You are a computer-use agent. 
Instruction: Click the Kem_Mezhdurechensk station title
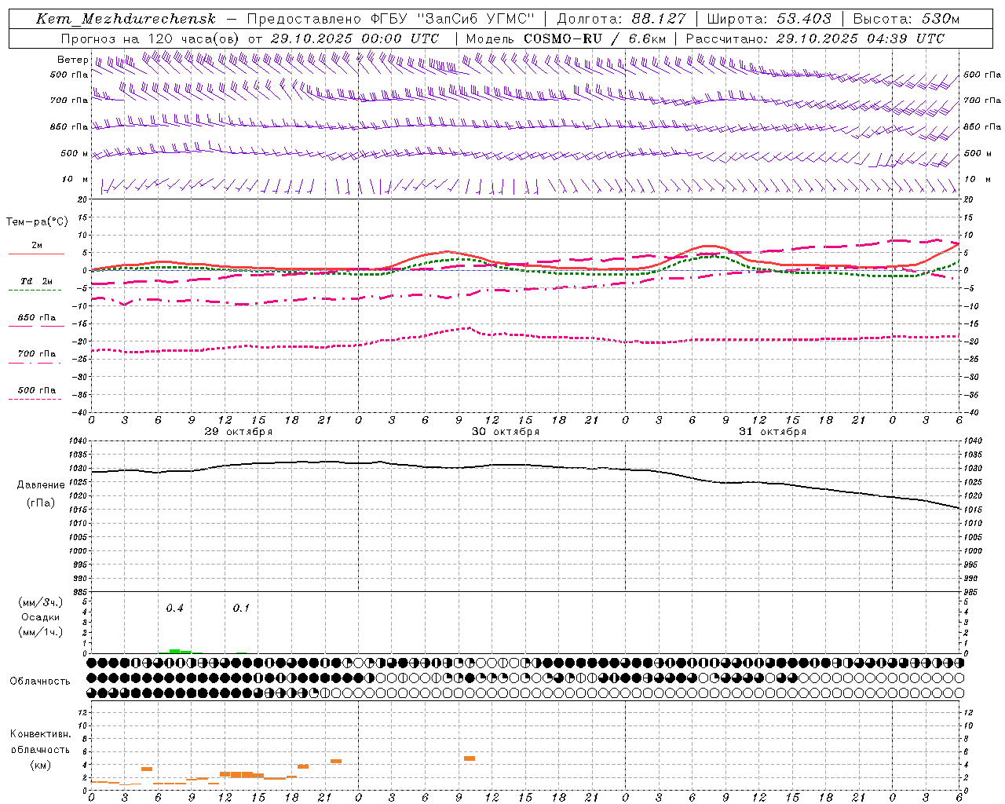[126, 19]
